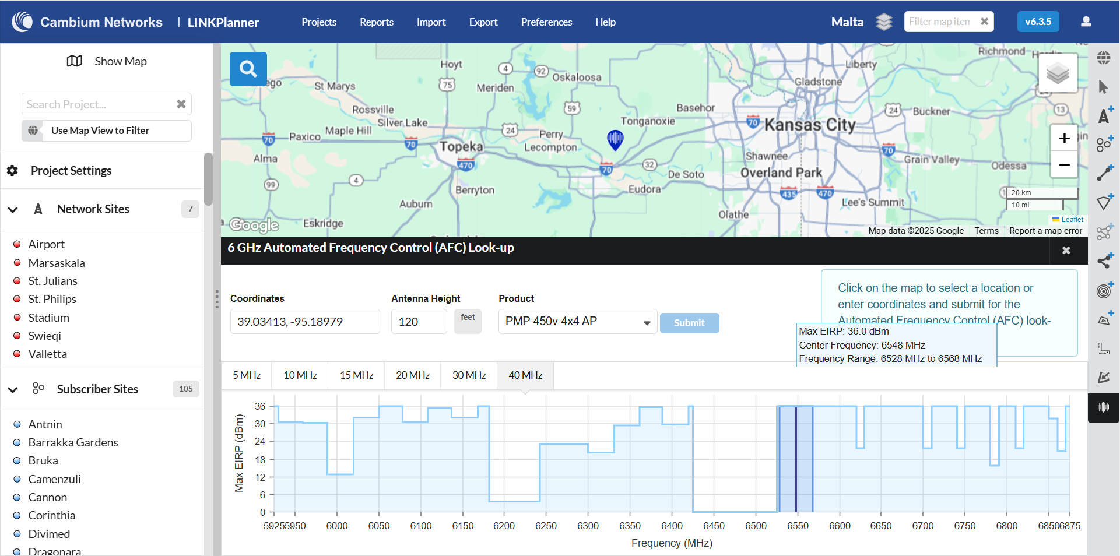Screen dimensions: 1120x556
Task: Open the Reports menu
Action: pos(376,22)
